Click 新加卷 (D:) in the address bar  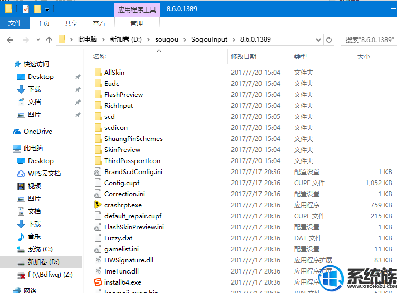[x=125, y=39]
